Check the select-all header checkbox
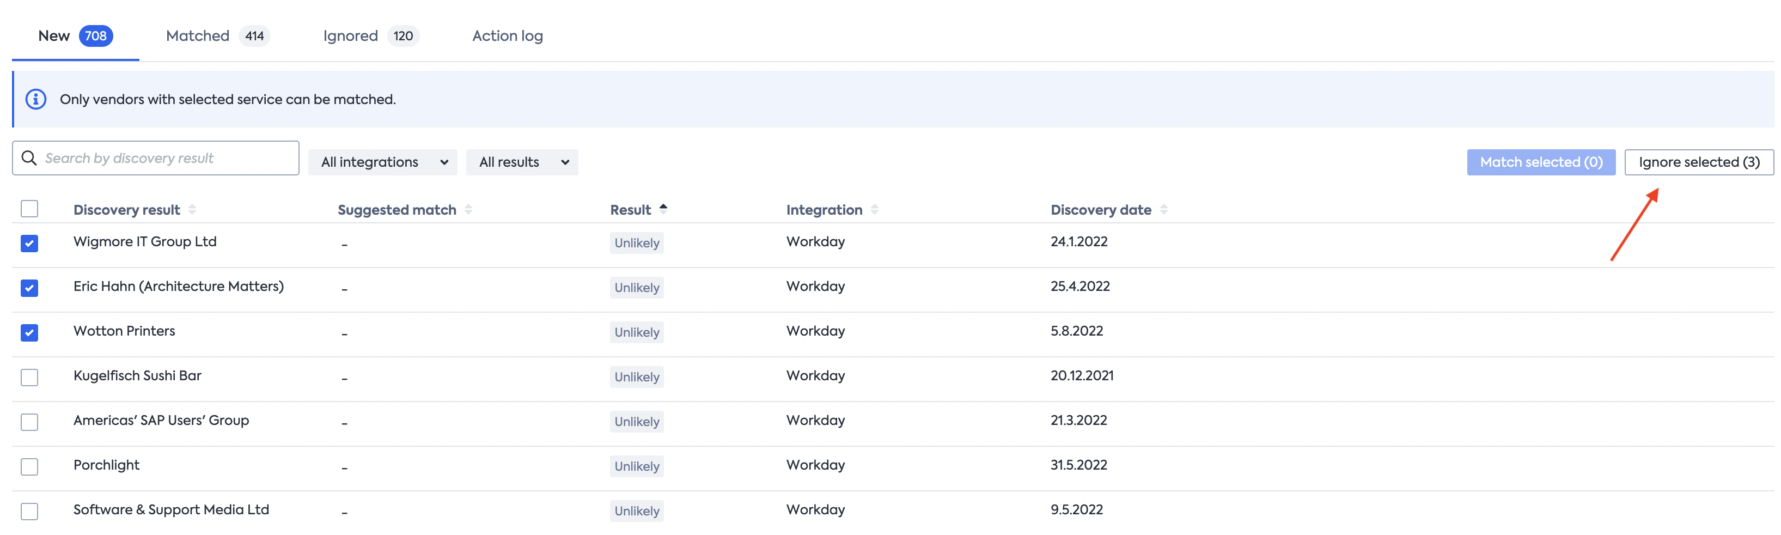The height and width of the screenshot is (535, 1781). point(29,209)
